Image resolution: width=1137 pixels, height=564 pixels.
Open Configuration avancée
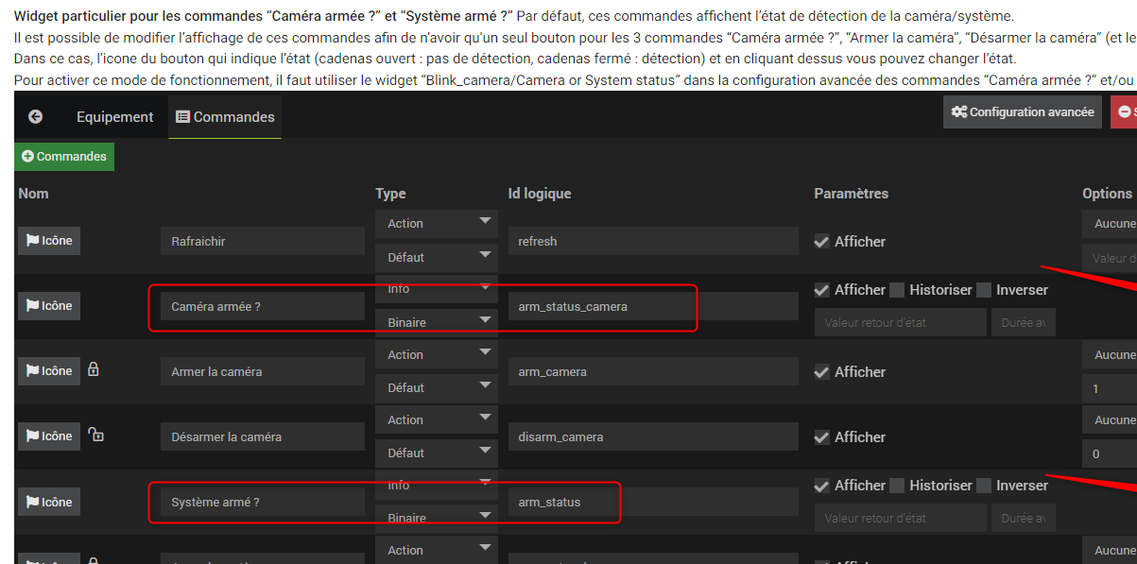[1023, 111]
